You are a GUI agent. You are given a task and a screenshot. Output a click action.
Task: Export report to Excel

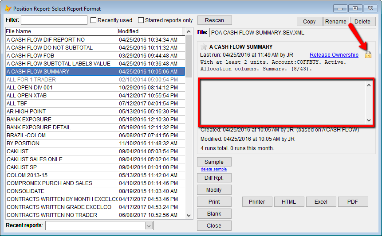pos(321,202)
